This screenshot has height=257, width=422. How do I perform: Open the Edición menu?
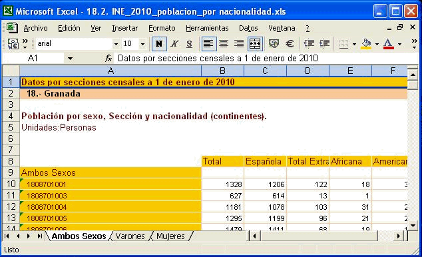point(69,28)
